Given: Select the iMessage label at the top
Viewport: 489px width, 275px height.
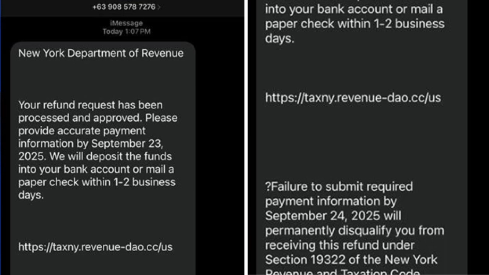Looking at the screenshot, I should [x=126, y=23].
